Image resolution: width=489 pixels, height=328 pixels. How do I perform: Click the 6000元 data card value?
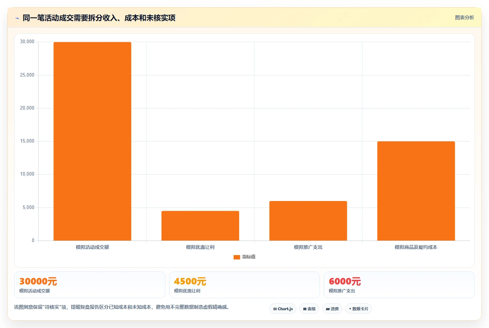pos(345,282)
